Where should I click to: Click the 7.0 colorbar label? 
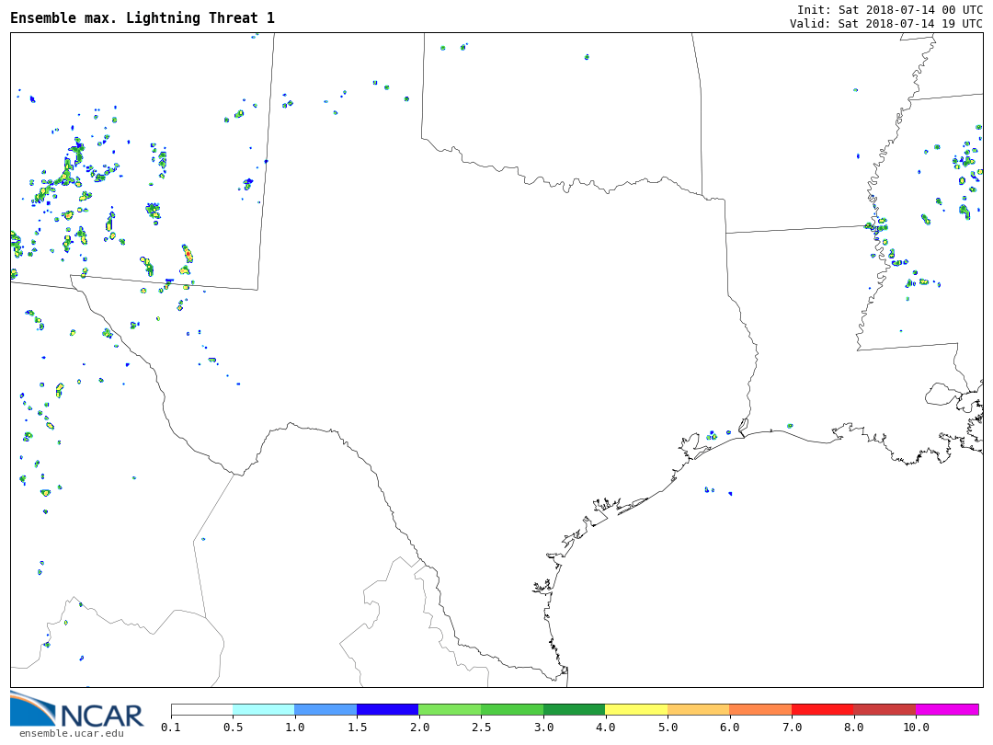[792, 727]
